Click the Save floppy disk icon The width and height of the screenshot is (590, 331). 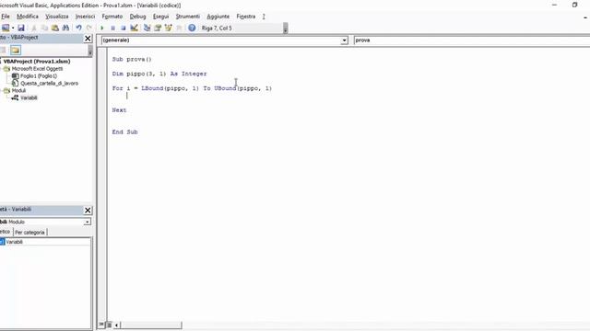coord(21,29)
